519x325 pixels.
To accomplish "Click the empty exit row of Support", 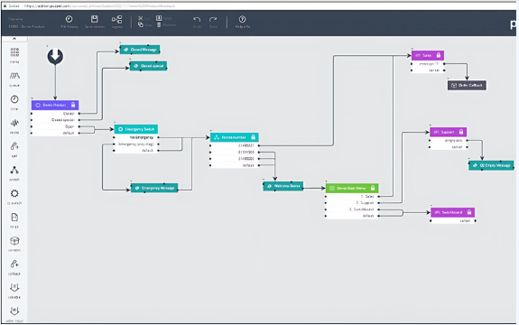I will pos(449,140).
